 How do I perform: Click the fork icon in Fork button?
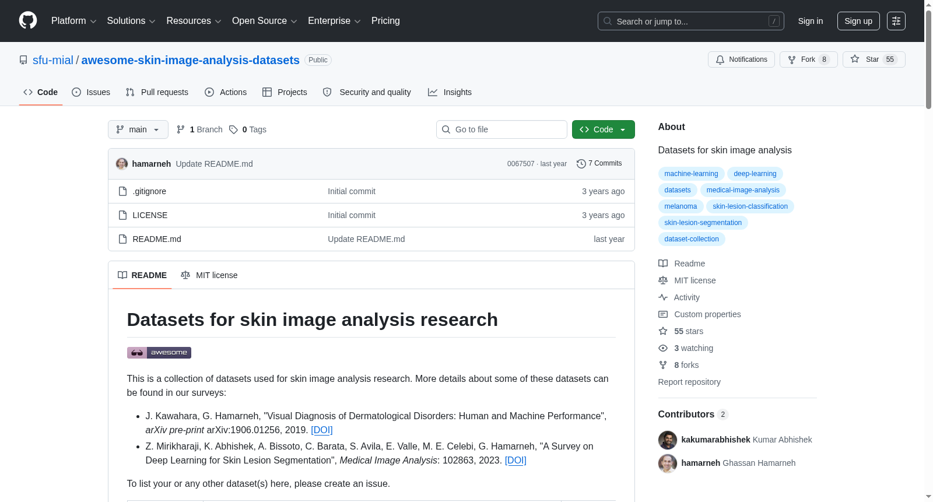coord(792,59)
